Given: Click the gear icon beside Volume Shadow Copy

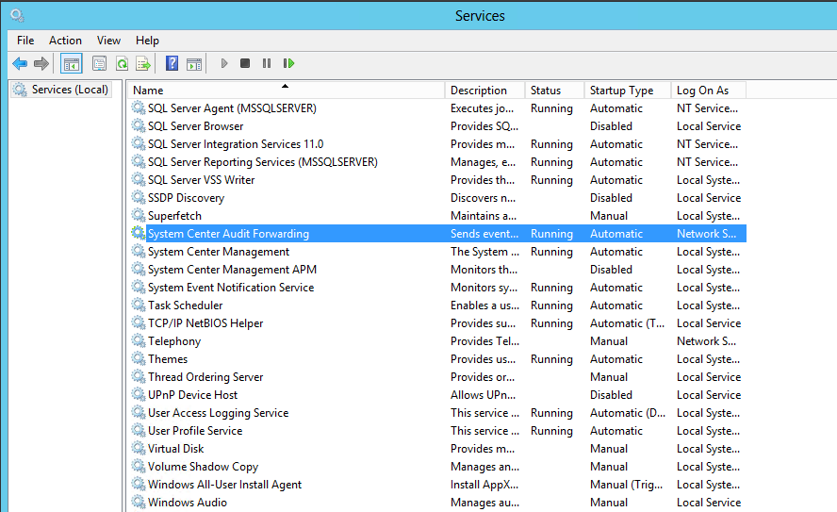Looking at the screenshot, I should pyautogui.click(x=139, y=467).
